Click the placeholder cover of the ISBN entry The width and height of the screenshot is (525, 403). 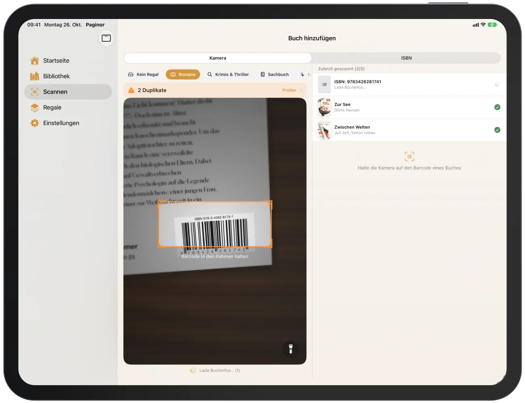(324, 84)
